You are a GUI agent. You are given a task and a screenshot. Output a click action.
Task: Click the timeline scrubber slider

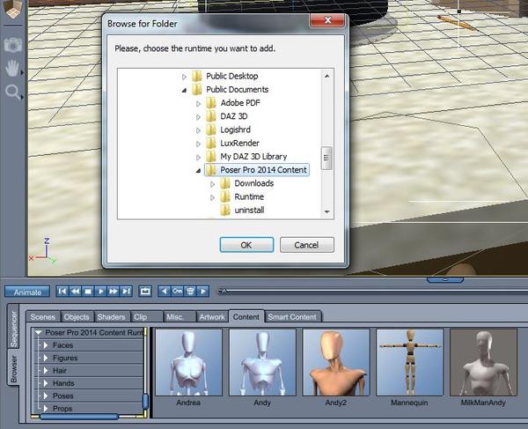(x=224, y=291)
